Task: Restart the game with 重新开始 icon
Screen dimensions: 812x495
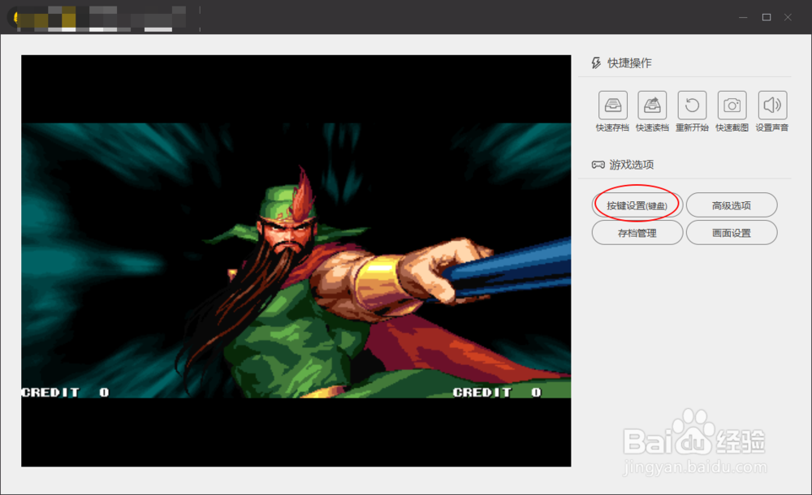Action: click(692, 105)
